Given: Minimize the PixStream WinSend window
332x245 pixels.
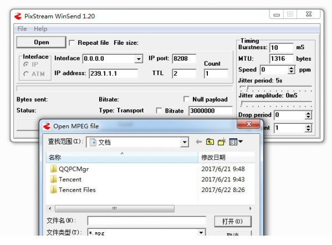Looking at the screenshot, I should [277, 14].
